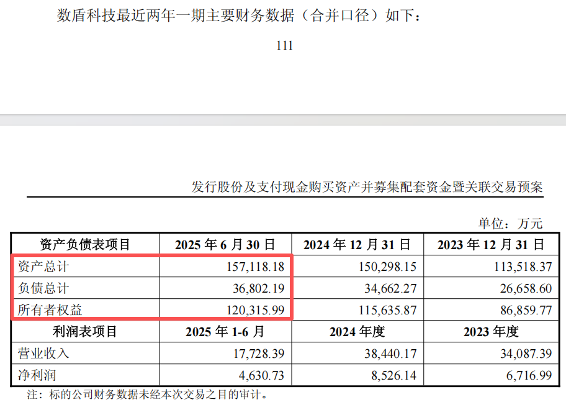Click the page header 发行股份及支付现金购买资产 title
The width and height of the screenshot is (566, 402).
367,187
